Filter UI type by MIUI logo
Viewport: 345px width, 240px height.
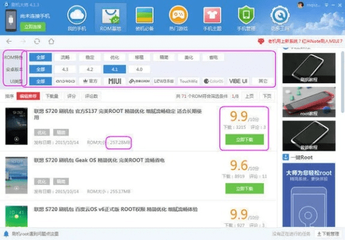click(x=115, y=81)
